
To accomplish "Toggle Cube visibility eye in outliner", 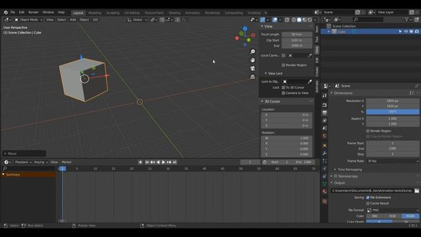I will (406, 32).
